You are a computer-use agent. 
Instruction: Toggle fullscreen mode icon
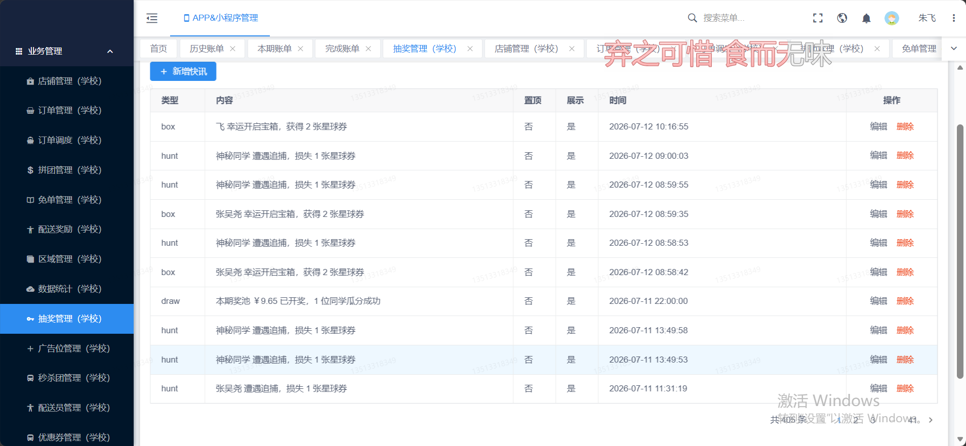point(818,18)
